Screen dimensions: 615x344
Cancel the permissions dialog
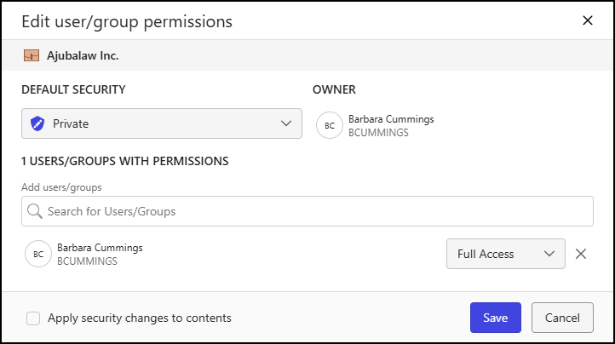(562, 318)
